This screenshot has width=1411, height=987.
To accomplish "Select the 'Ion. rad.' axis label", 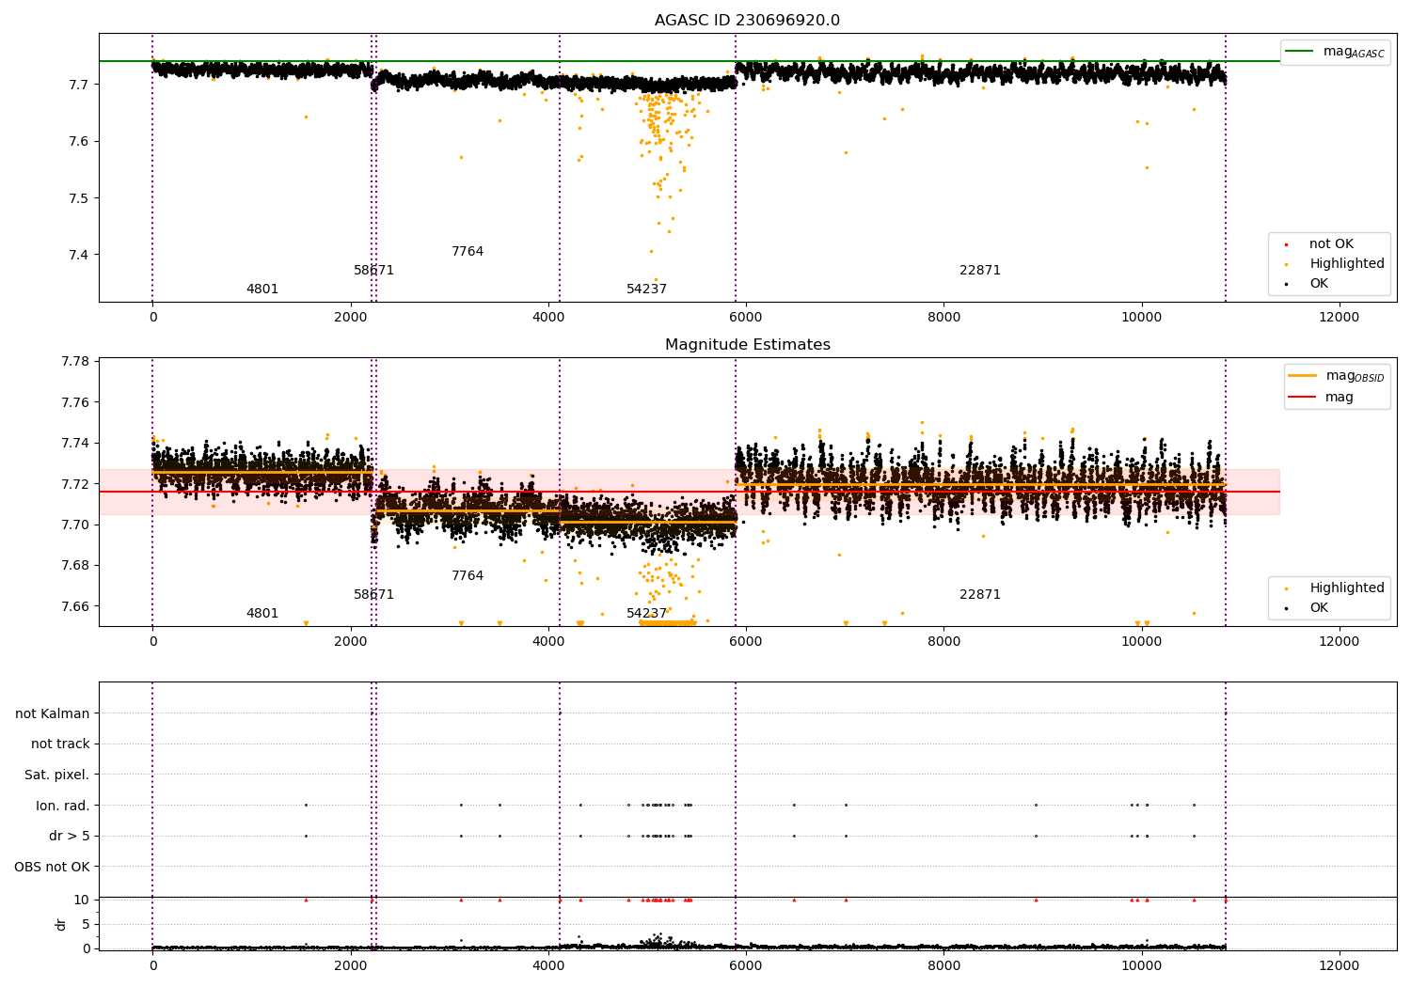I will tap(63, 806).
